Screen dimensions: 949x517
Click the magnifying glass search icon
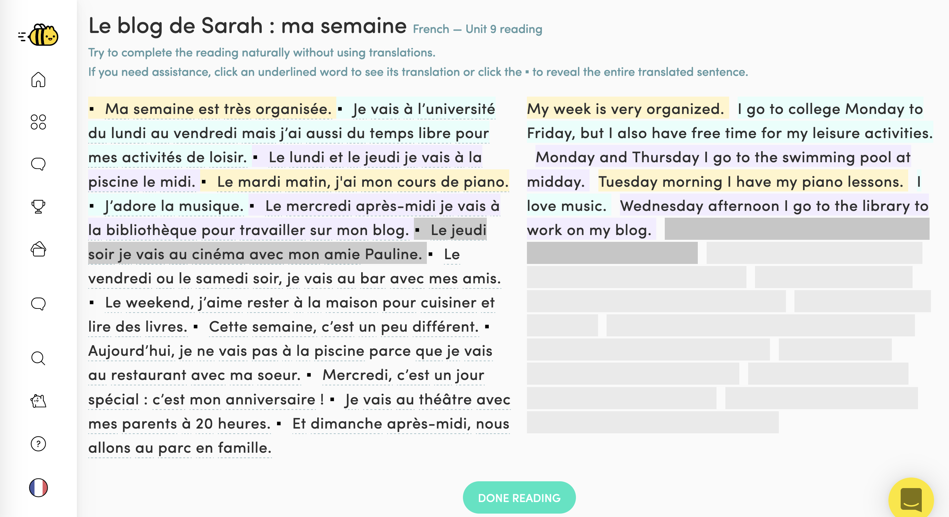(x=38, y=358)
